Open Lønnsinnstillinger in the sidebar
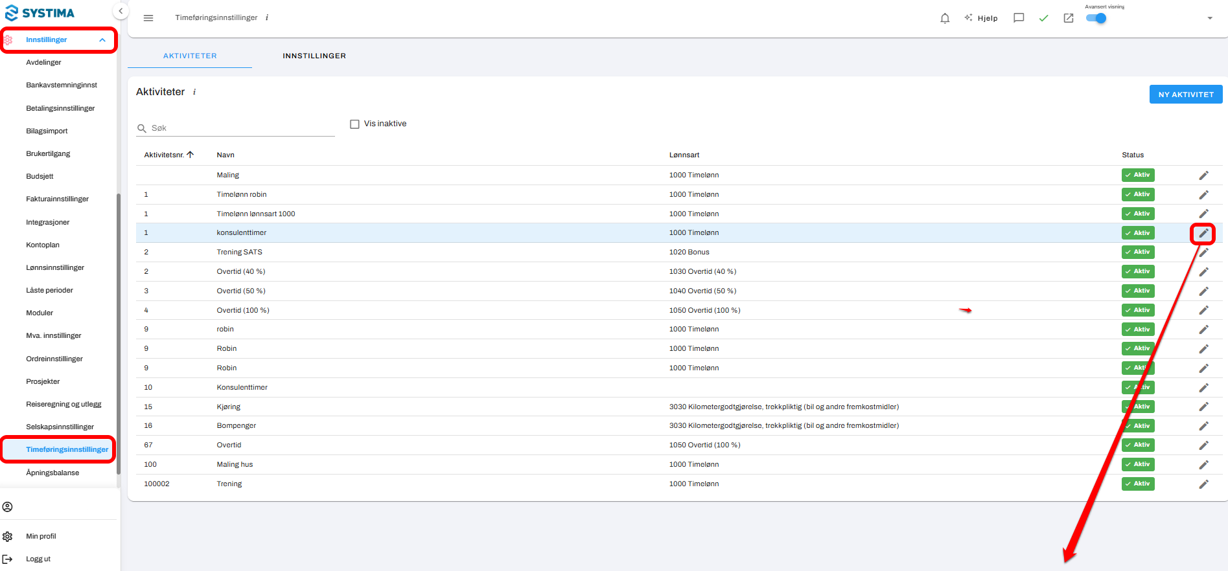This screenshot has height=571, width=1228. [55, 267]
